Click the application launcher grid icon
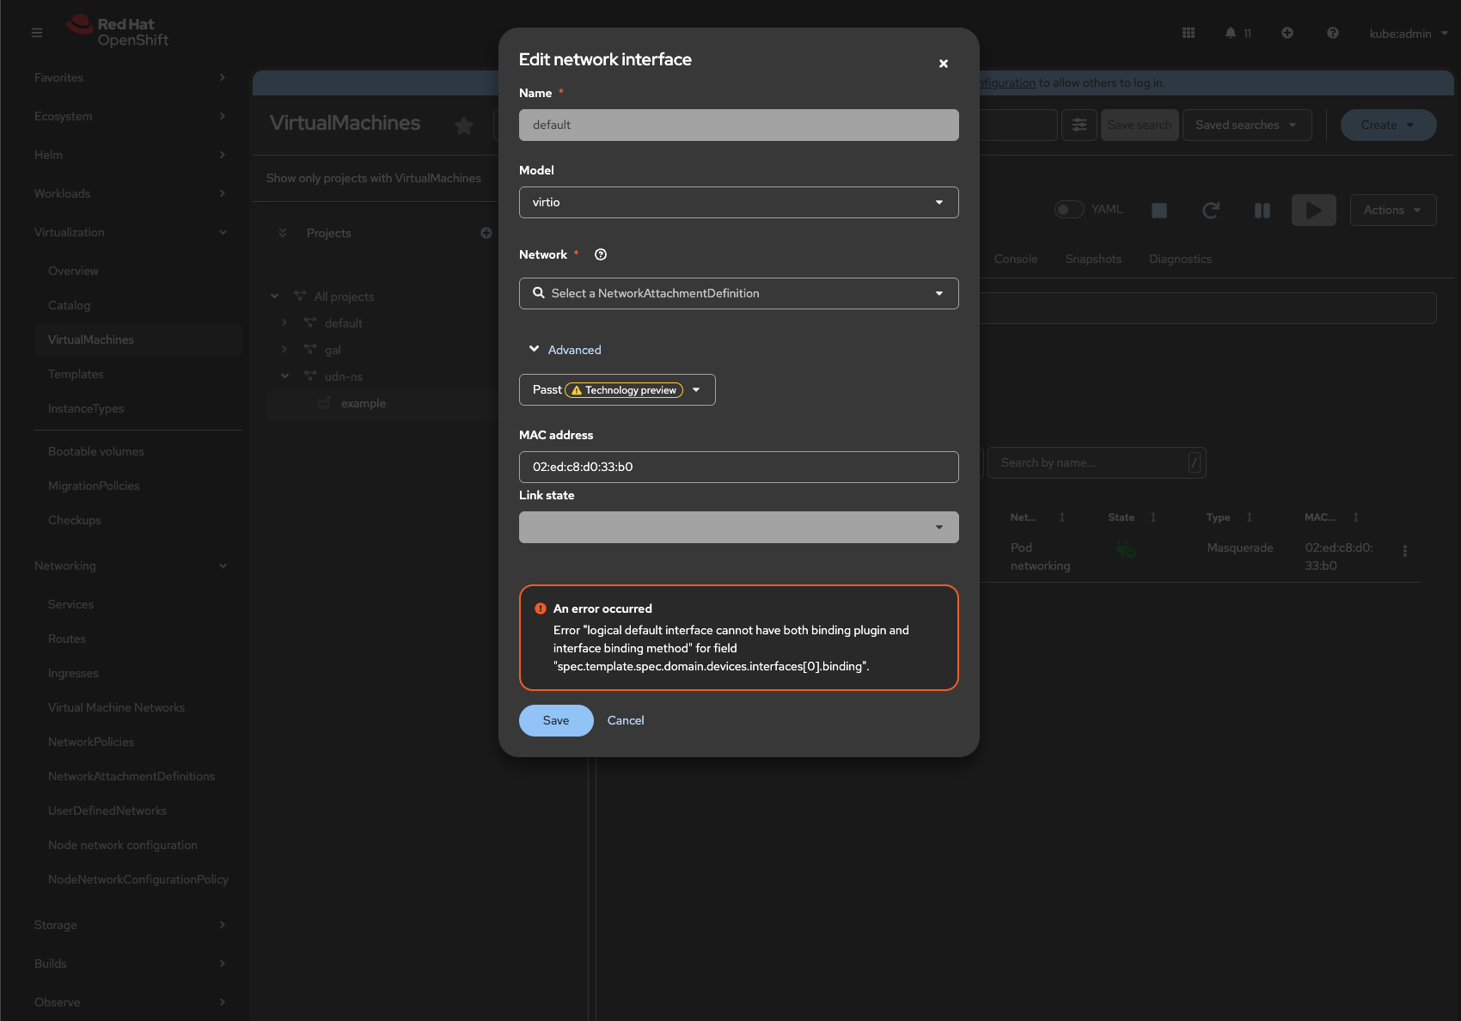The image size is (1461, 1021). (1189, 33)
